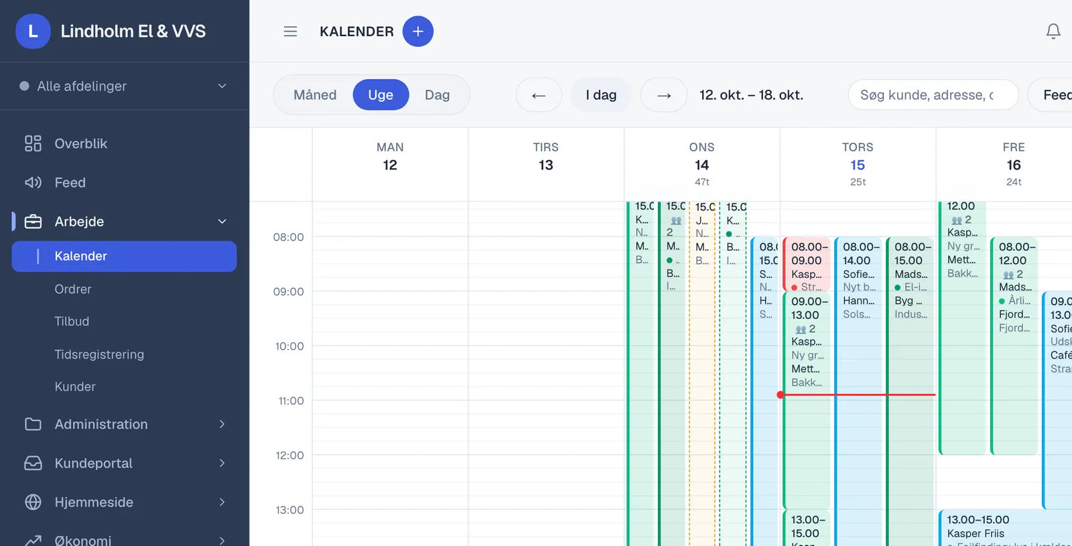Switch to Måned view
The width and height of the screenshot is (1072, 546).
point(315,95)
